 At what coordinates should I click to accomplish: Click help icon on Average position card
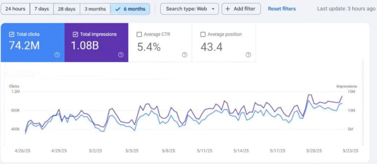pyautogui.click(x=248, y=55)
